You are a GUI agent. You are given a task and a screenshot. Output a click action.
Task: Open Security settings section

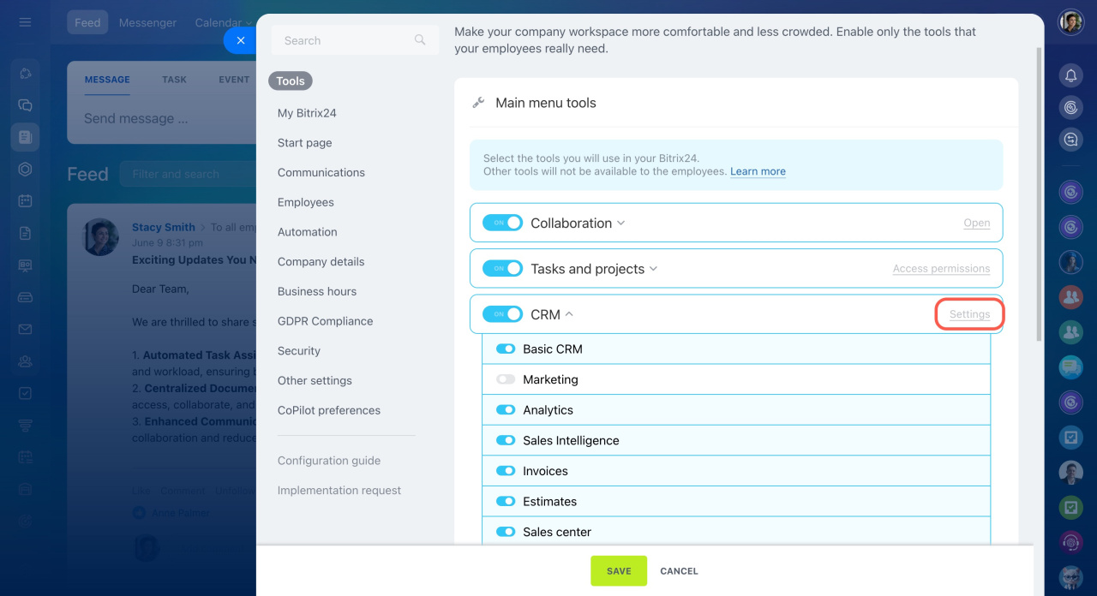coord(299,351)
